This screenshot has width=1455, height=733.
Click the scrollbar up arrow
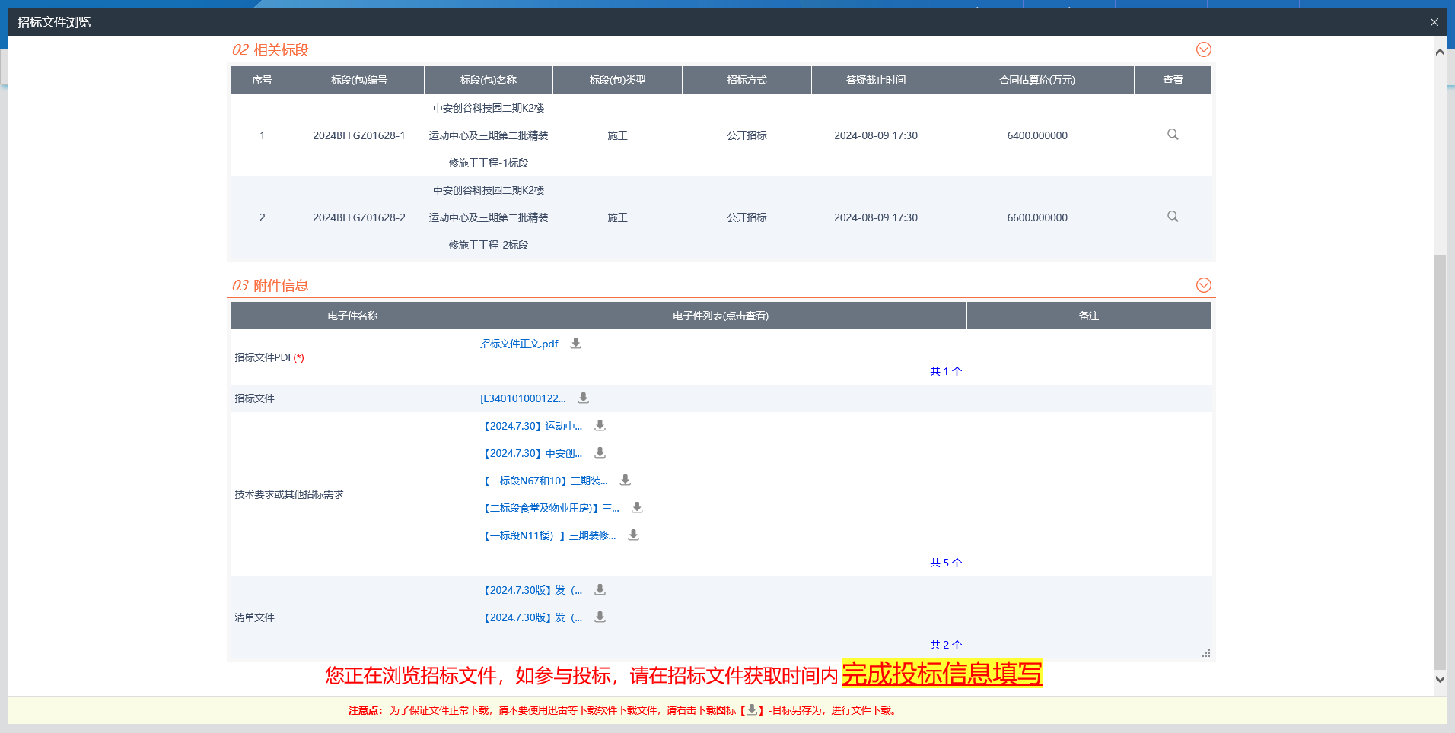(x=1439, y=52)
